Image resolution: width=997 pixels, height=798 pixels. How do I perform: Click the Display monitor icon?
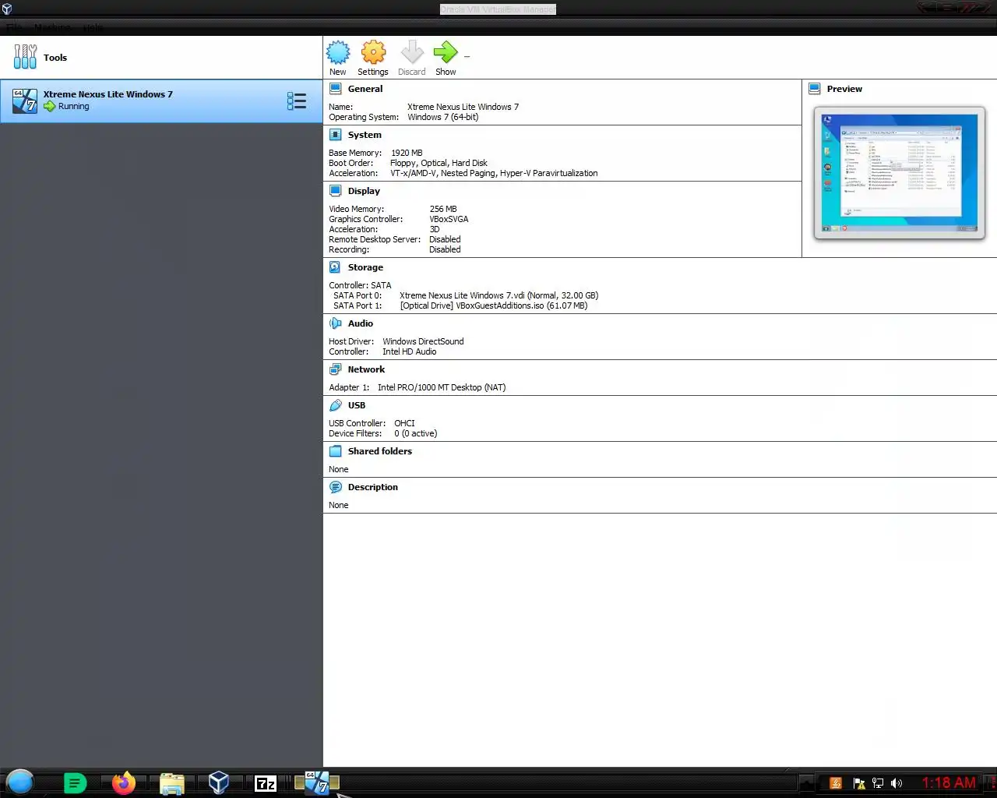tap(336, 191)
